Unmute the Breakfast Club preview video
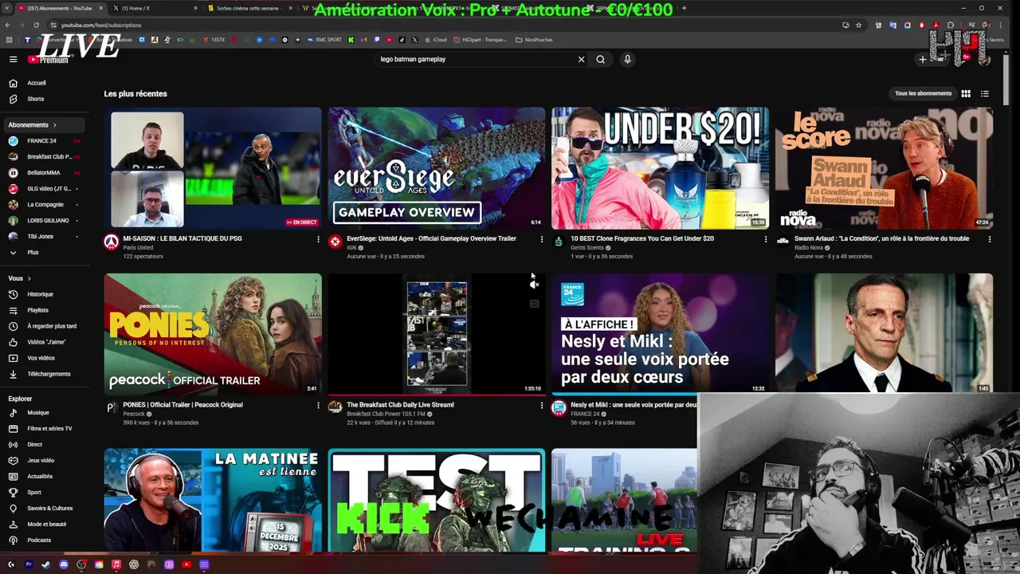1020x574 pixels. [534, 285]
